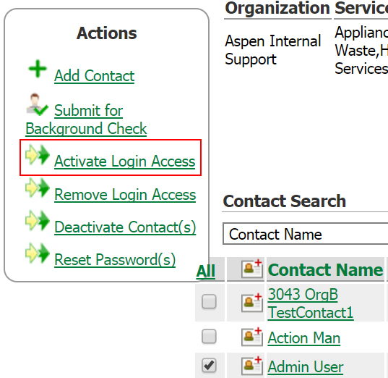The image size is (388, 378).
Task: Click the Submit for Background Check person icon
Action: (x=37, y=104)
